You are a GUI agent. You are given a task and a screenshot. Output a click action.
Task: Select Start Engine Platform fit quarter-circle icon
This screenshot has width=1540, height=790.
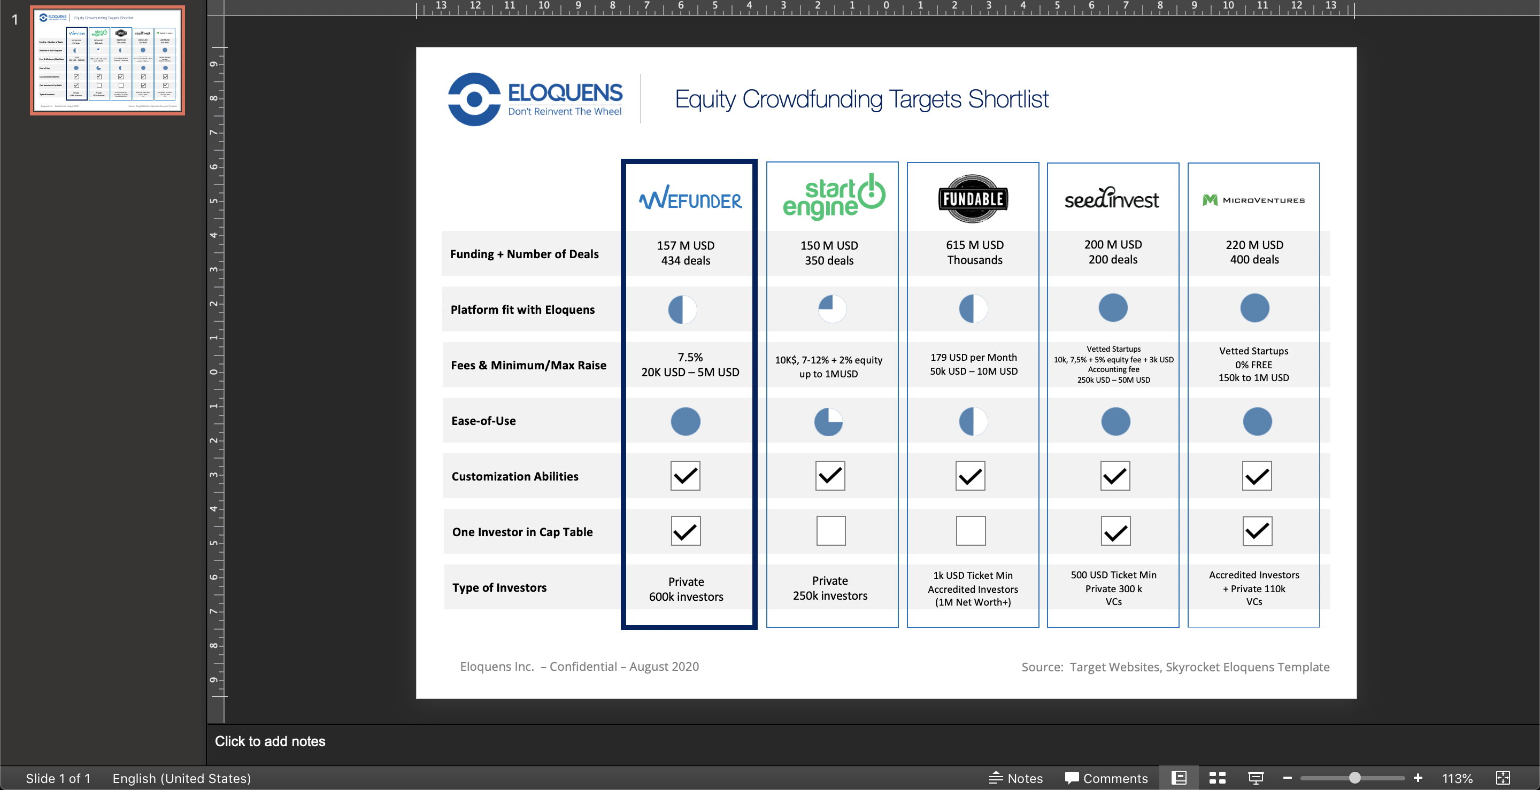coord(832,308)
